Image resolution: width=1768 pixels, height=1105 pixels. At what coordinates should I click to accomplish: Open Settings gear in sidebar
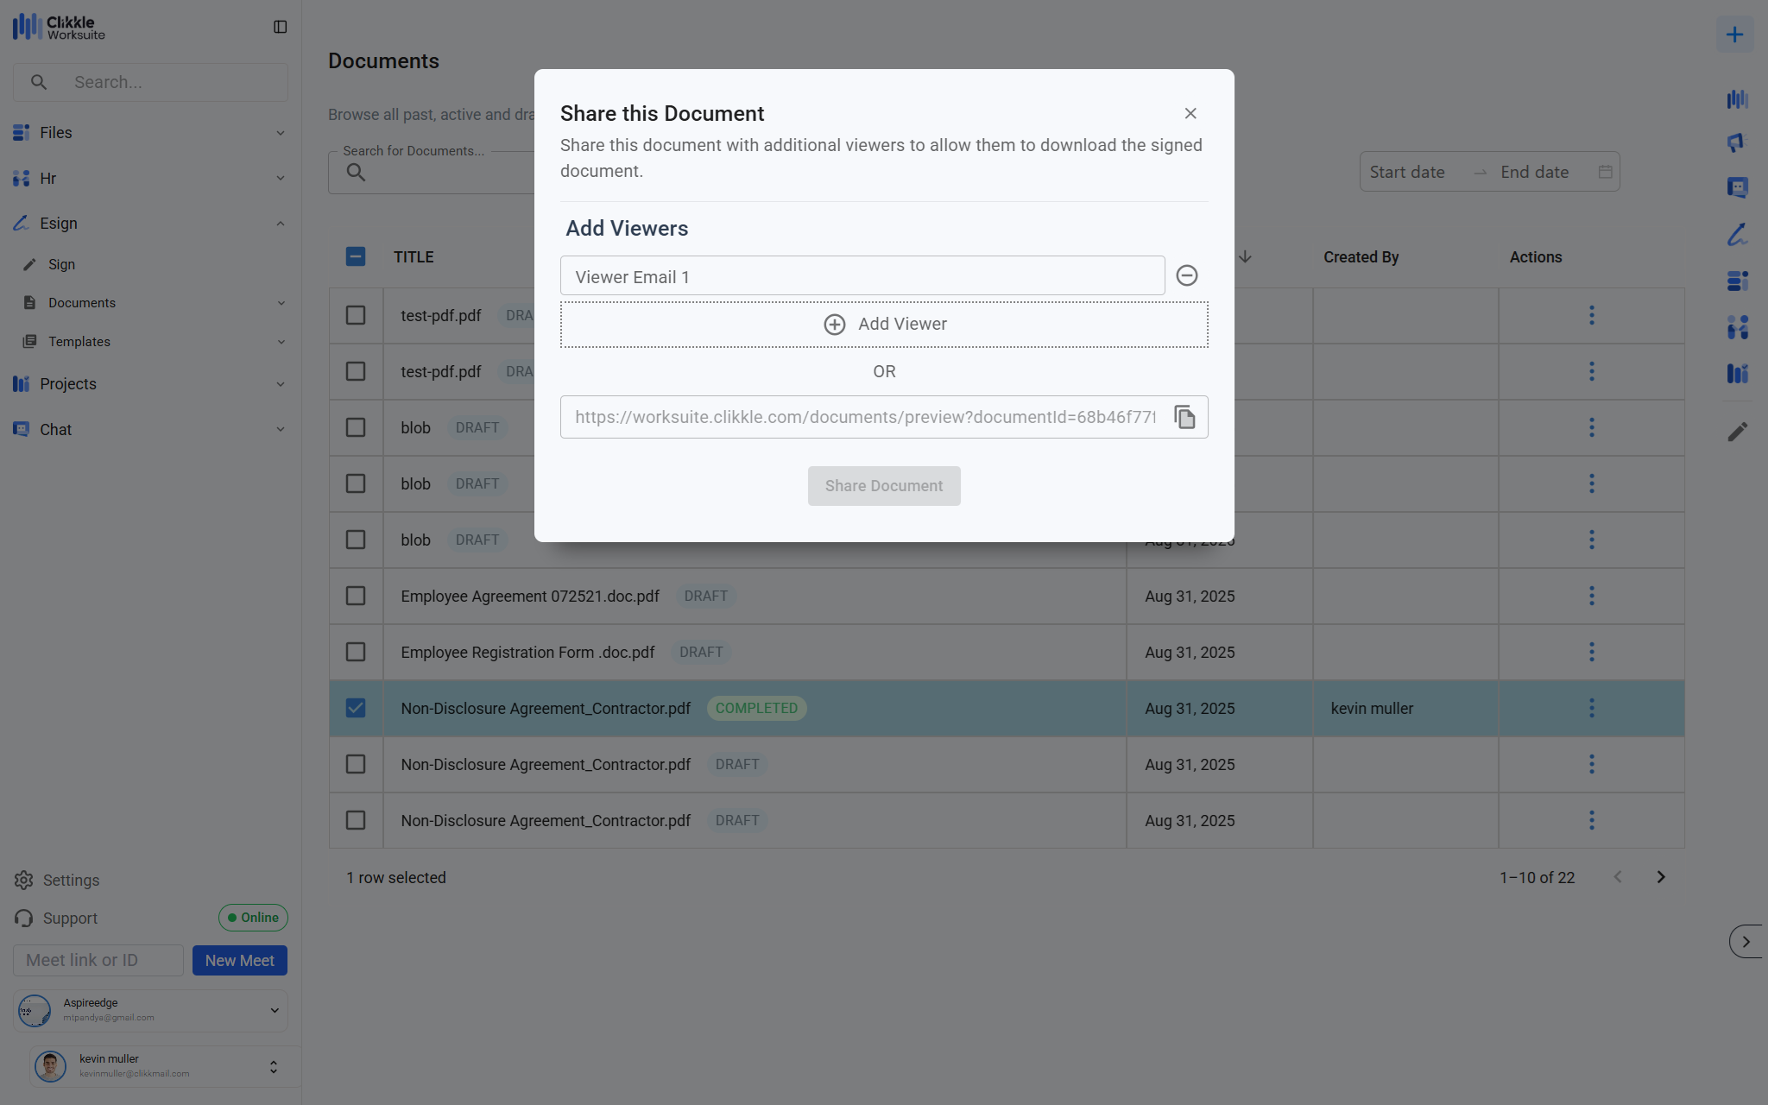coord(24,880)
